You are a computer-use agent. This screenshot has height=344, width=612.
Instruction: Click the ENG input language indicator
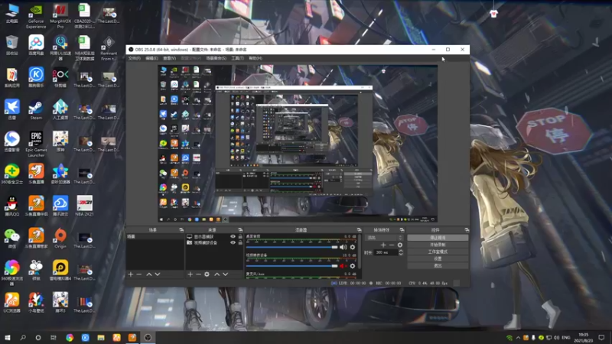pyautogui.click(x=566, y=338)
